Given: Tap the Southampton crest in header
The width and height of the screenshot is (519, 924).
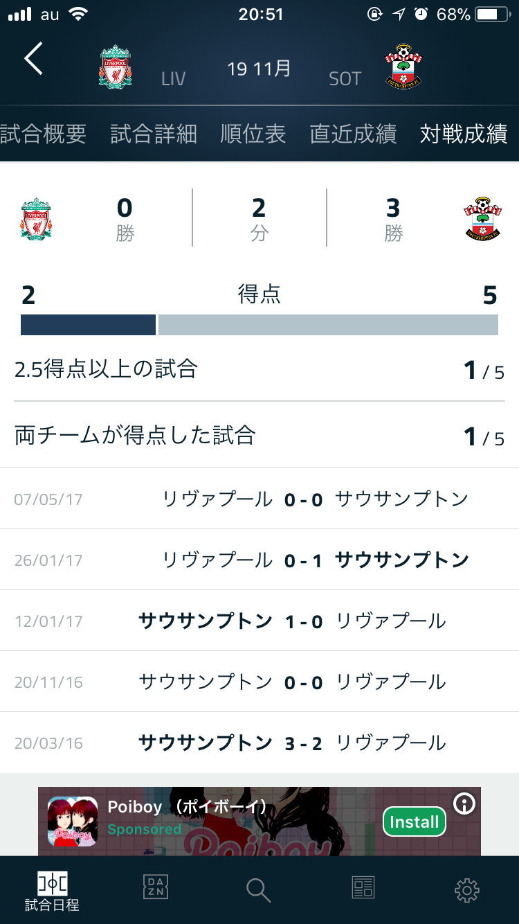Looking at the screenshot, I should pos(403,67).
